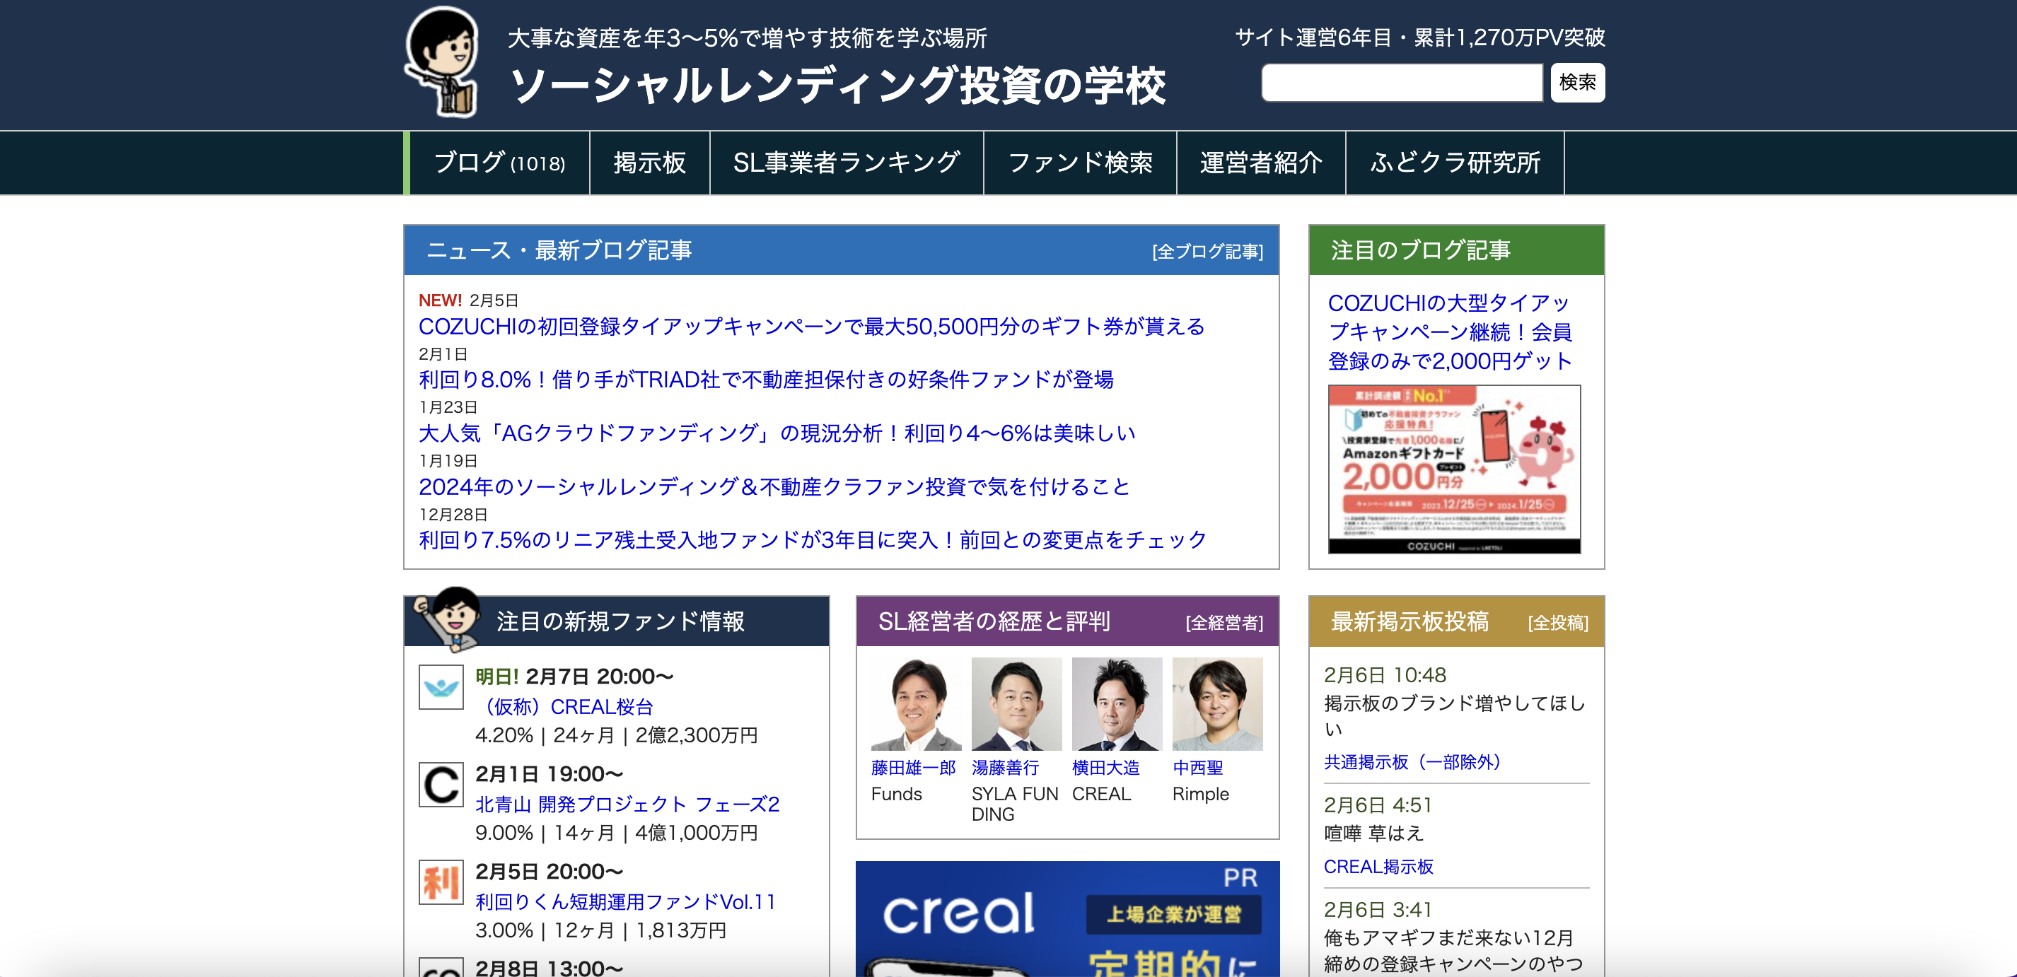Click the 喧嘩 草はえ post text
The image size is (2017, 977).
[1373, 833]
